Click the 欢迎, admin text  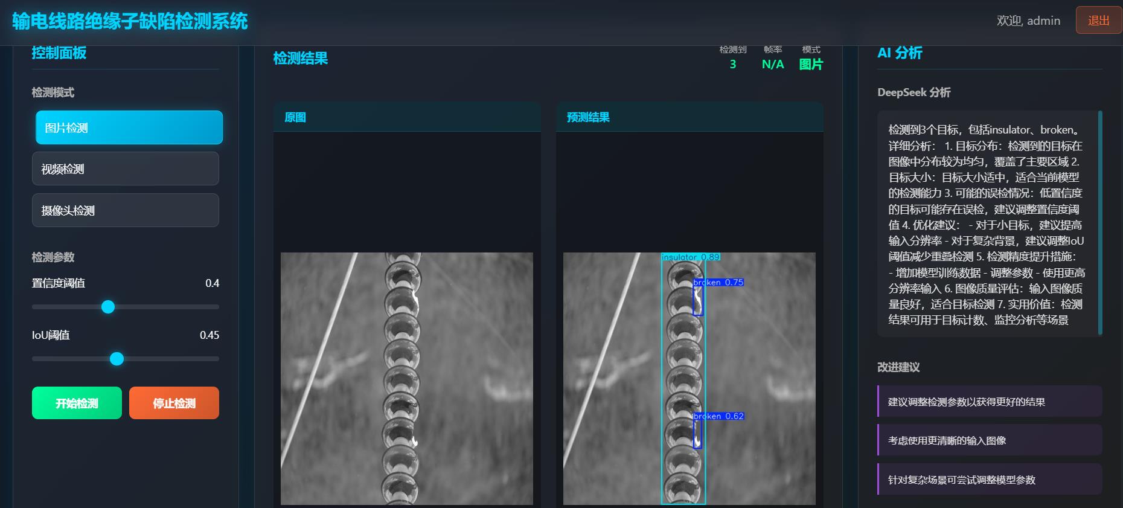tap(1028, 21)
